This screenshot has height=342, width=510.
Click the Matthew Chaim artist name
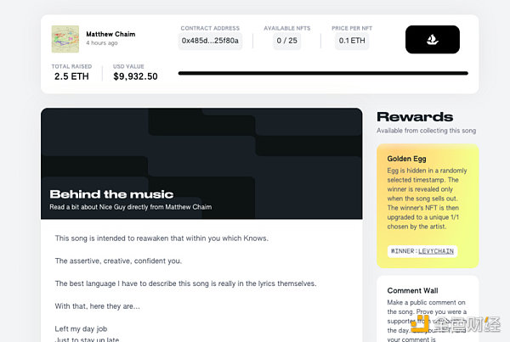point(110,34)
